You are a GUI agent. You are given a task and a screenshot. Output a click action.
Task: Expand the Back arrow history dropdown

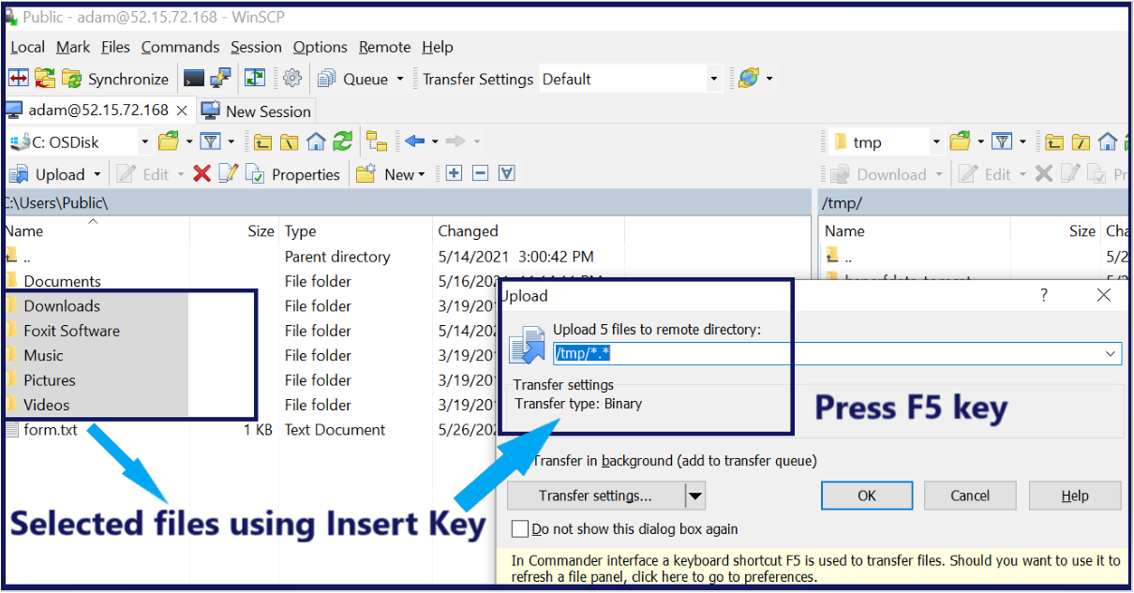[x=435, y=142]
